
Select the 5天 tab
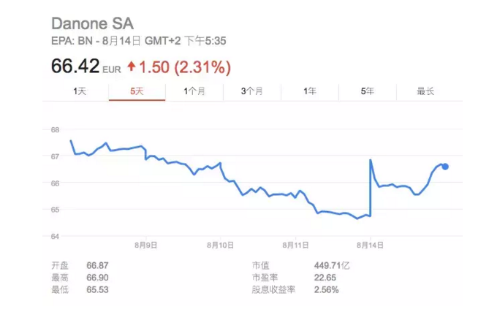(x=136, y=91)
